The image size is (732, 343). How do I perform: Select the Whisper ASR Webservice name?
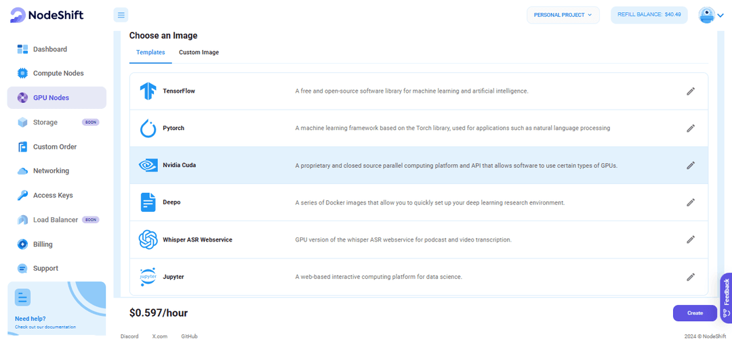pos(197,239)
